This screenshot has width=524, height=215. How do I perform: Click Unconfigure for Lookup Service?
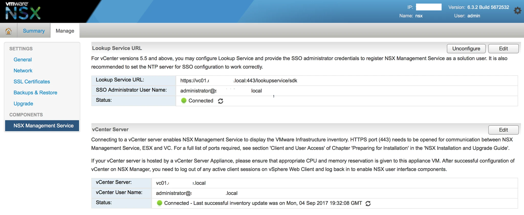point(466,49)
